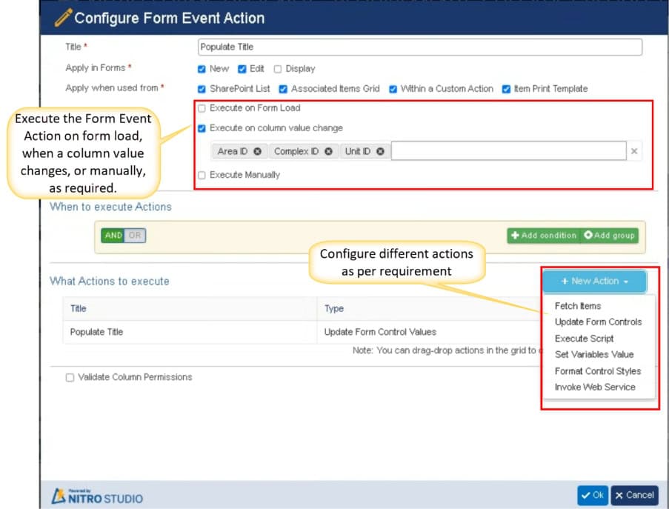Image resolution: width=669 pixels, height=509 pixels.
Task: Check Validate Column Permissions
Action: tap(70, 378)
